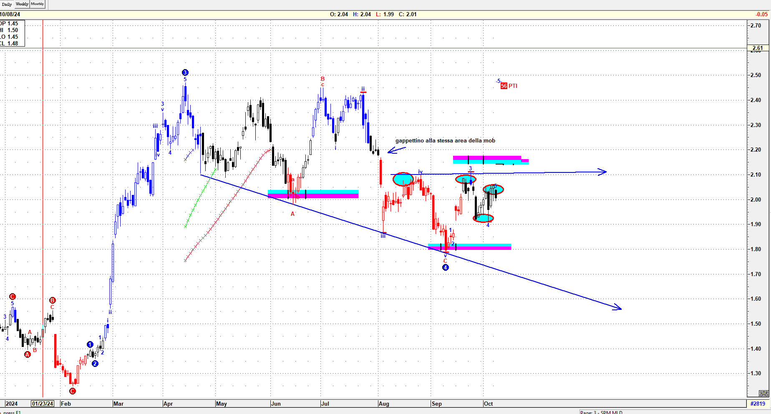Screen dimensions: 771x414
Task: Click the 01/23/24 date box on the time axis
Action: click(43, 404)
